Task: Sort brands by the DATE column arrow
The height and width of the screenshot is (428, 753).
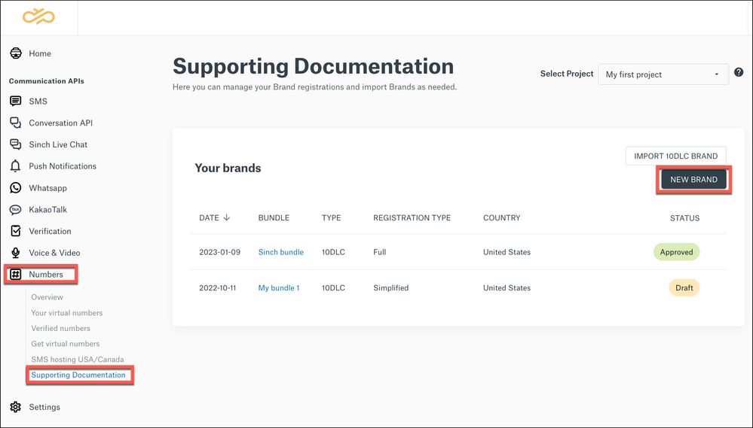Action: pos(226,218)
